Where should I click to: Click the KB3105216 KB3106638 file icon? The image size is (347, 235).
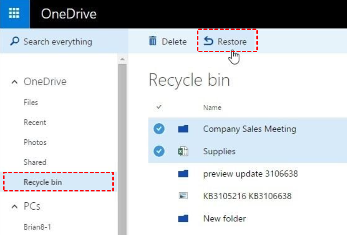pos(183,196)
